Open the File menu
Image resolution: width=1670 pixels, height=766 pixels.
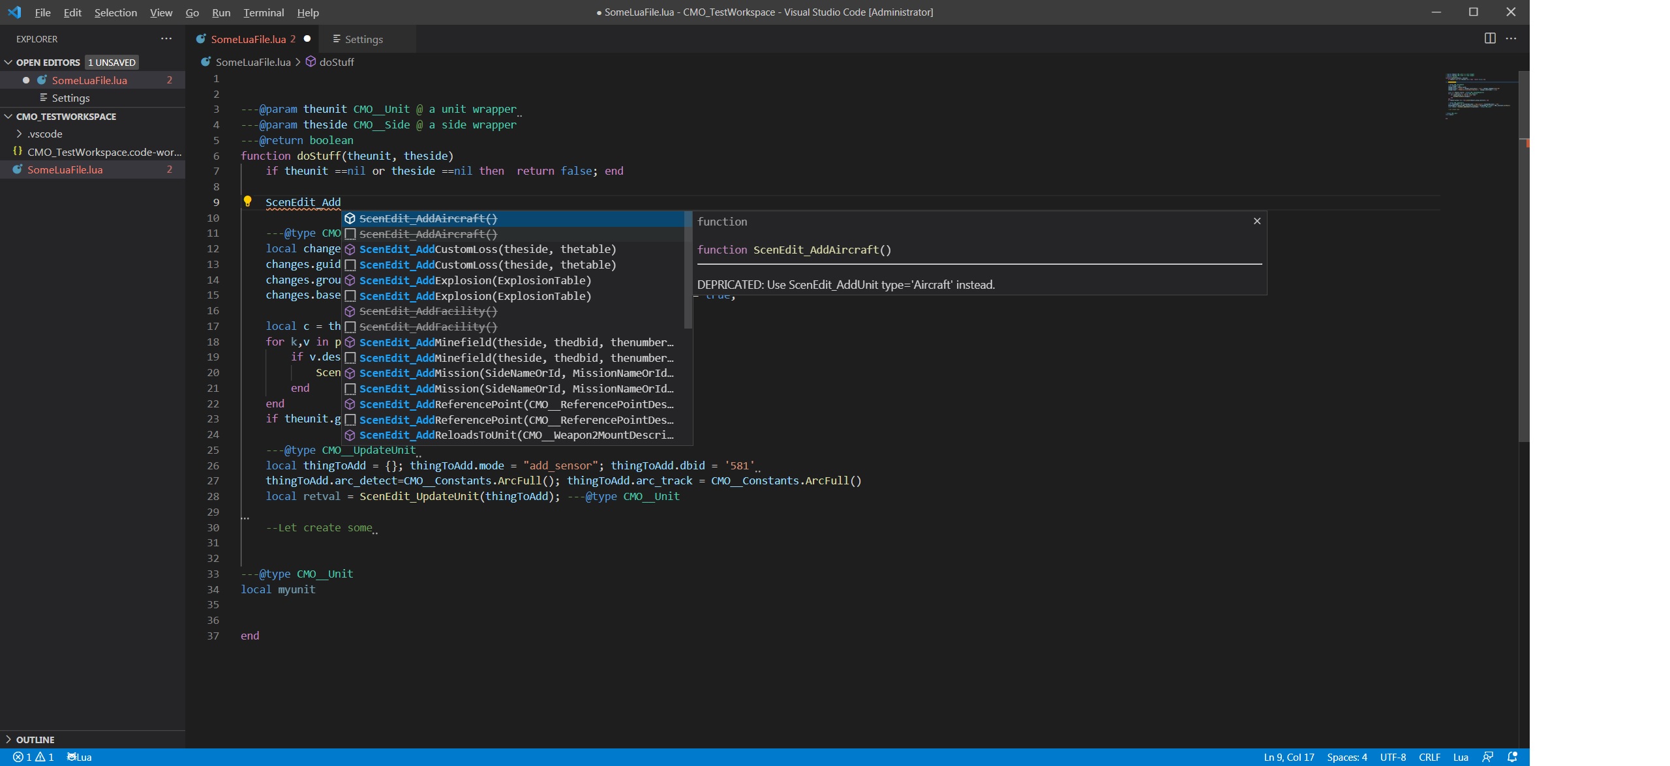pos(42,12)
